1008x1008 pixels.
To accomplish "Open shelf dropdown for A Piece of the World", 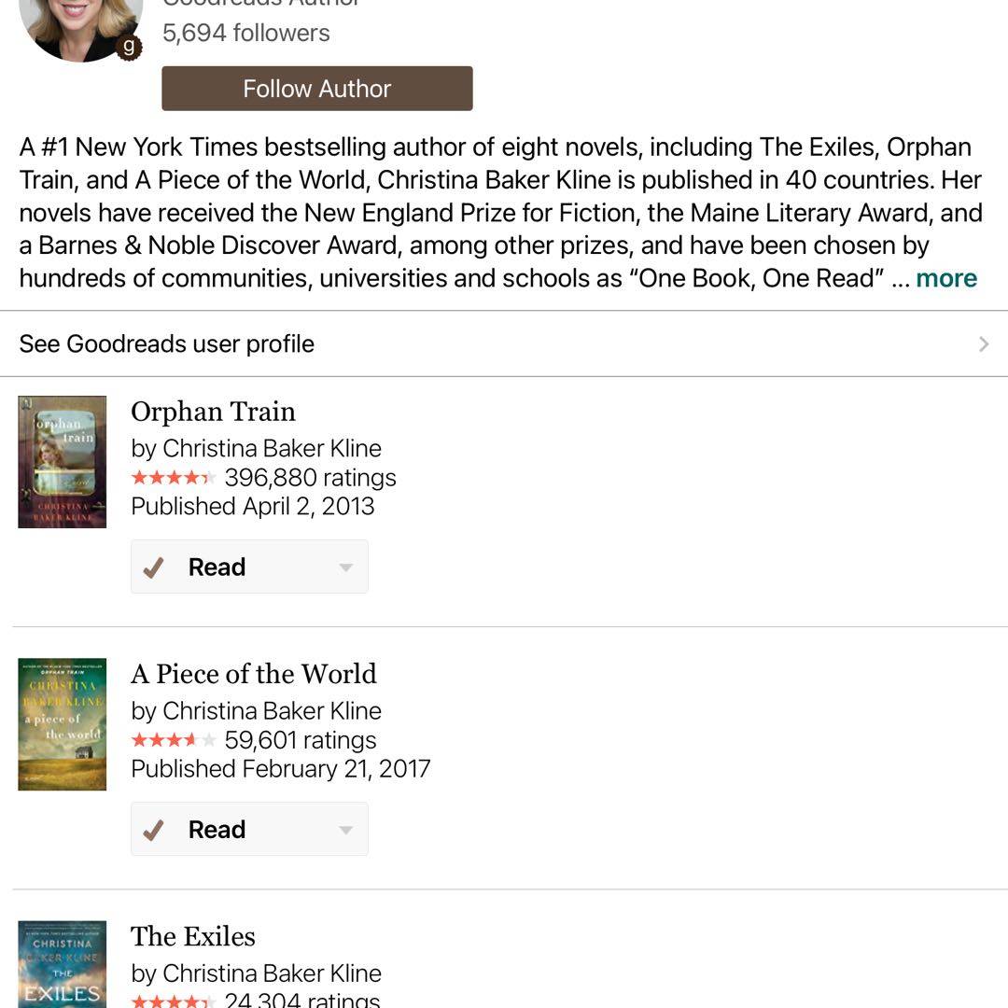I will coord(345,830).
